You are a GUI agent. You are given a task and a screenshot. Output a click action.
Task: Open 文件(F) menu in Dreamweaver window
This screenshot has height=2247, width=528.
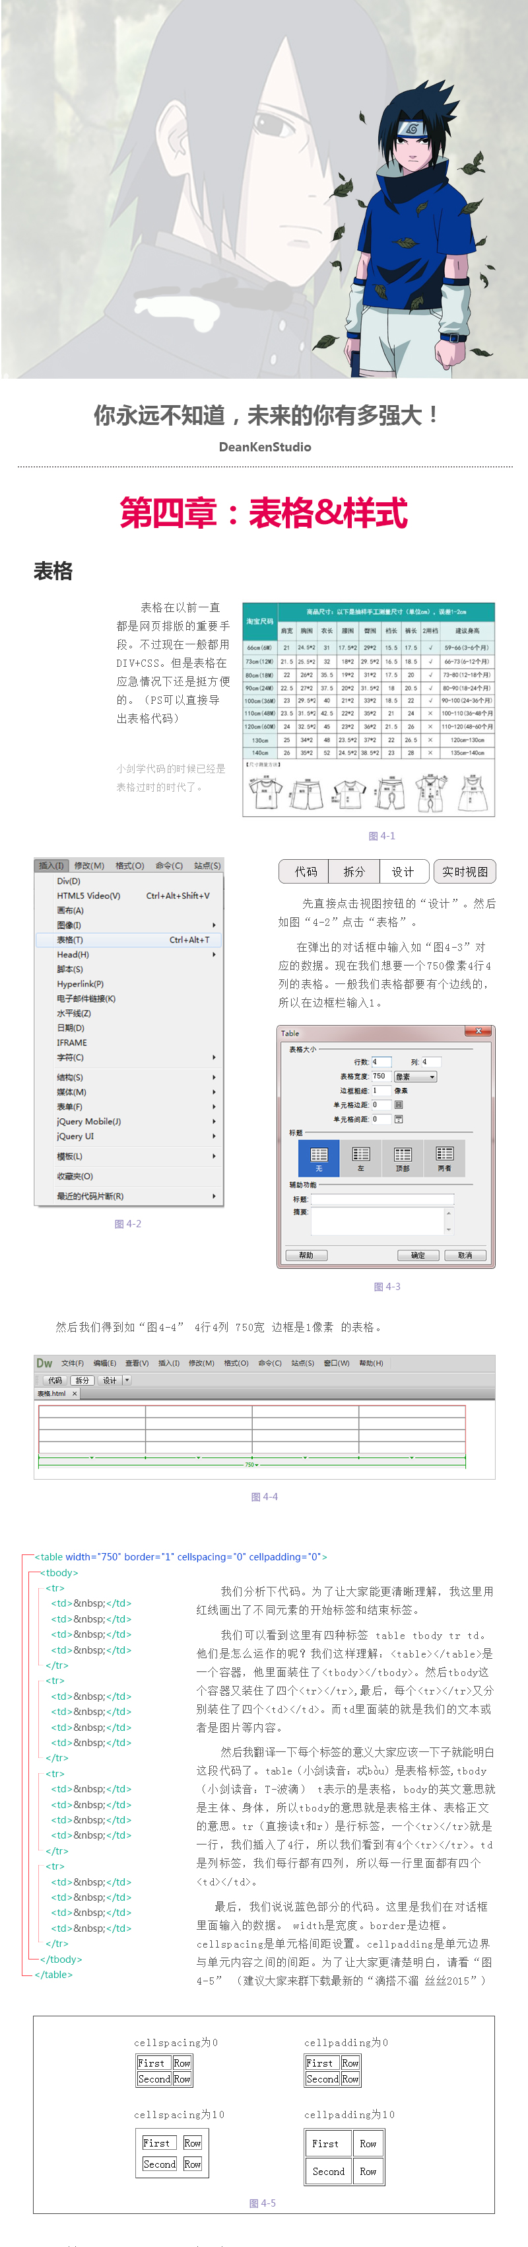coord(73,1363)
